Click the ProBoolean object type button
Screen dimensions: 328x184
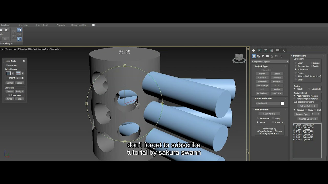coord(262,94)
